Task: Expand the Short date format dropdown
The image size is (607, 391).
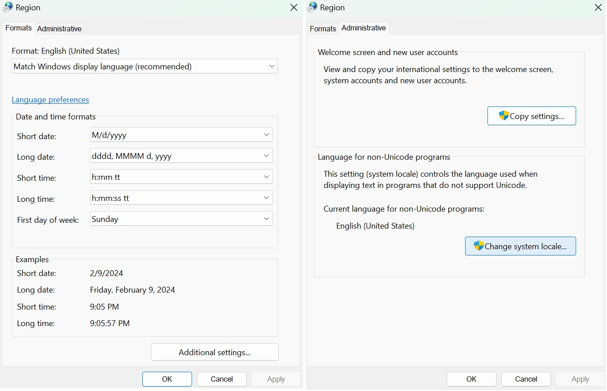Action: tap(181, 135)
